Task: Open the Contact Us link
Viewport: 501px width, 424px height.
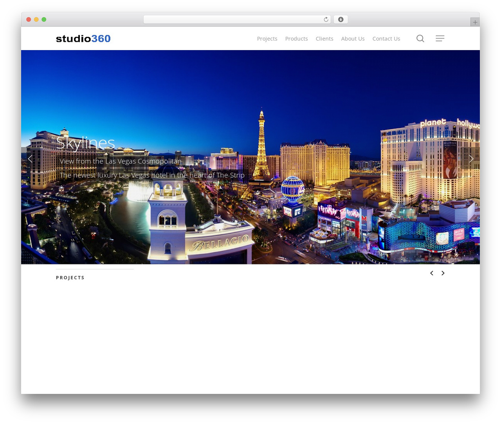Action: click(386, 38)
